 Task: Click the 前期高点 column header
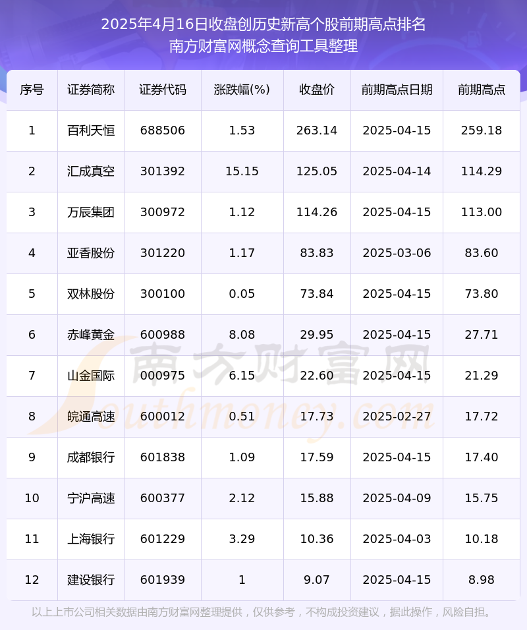coord(482,90)
